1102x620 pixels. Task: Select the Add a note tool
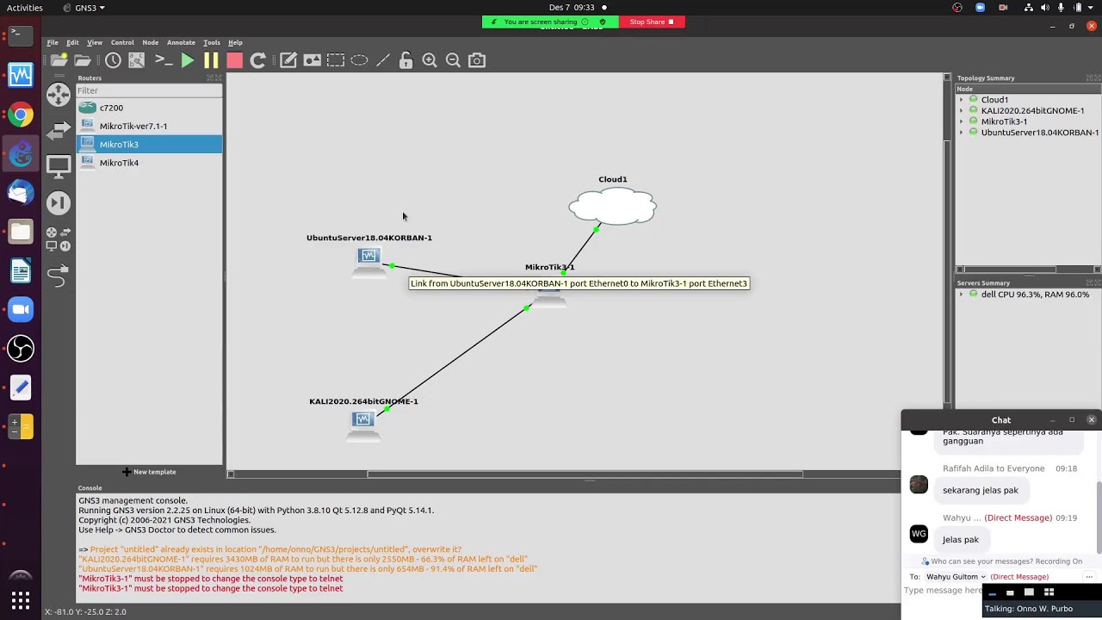[288, 60]
